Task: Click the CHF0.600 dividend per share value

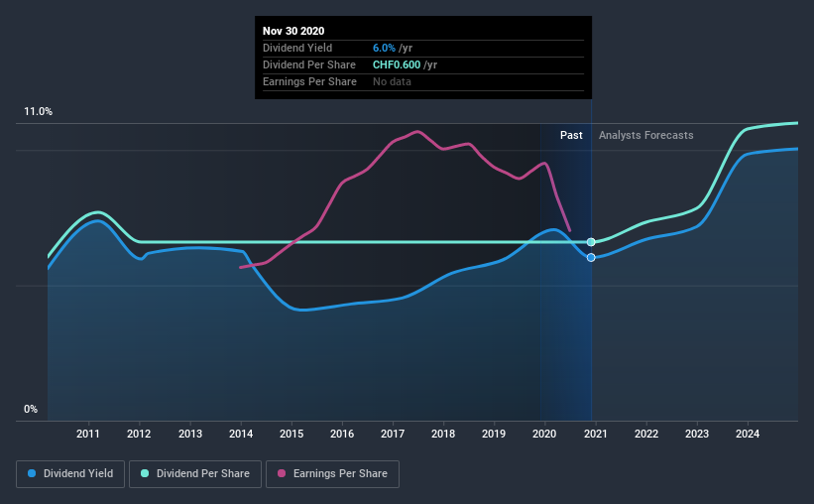Action: 397,64
